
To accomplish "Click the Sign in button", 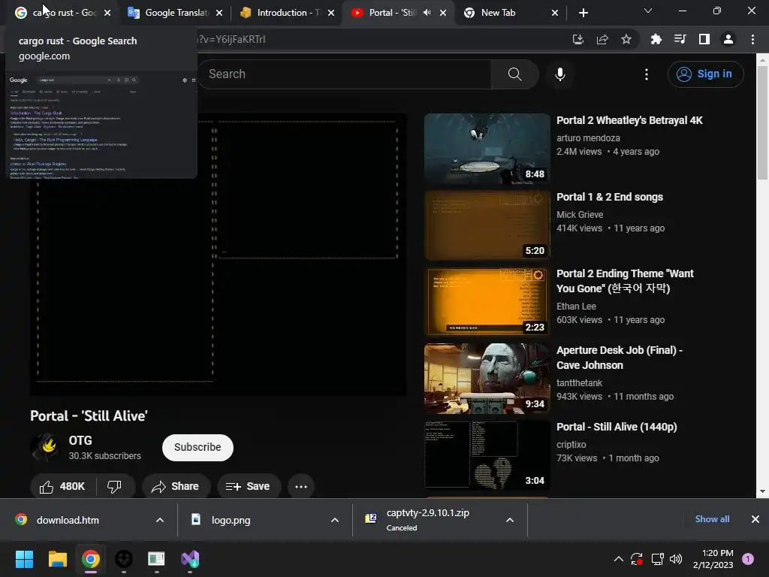I will click(705, 74).
